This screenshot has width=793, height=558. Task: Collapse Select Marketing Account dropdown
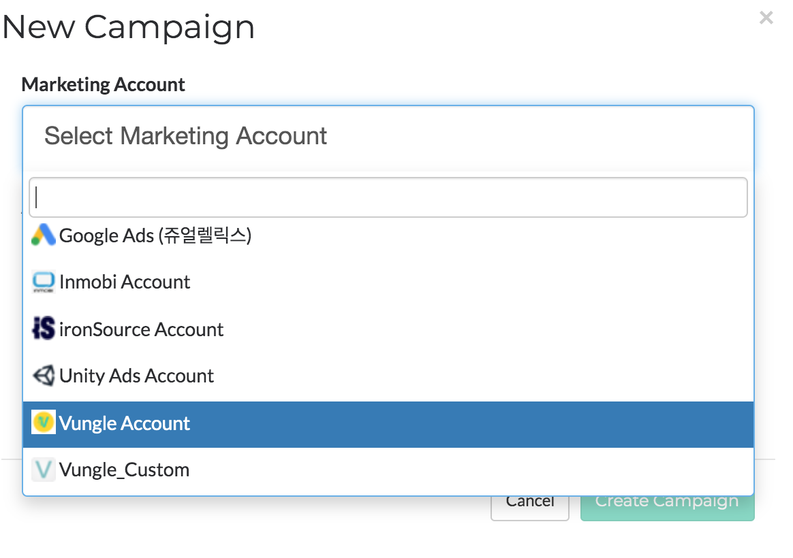pos(388,136)
